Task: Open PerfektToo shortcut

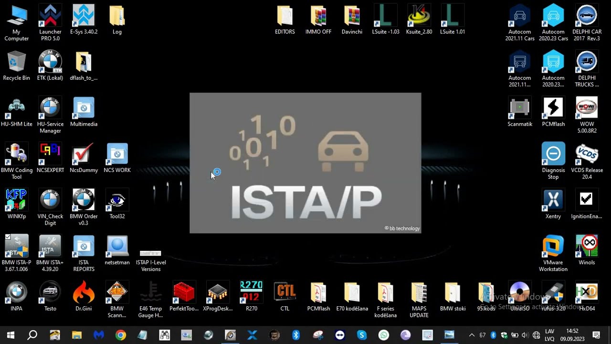Action: pyautogui.click(x=184, y=296)
